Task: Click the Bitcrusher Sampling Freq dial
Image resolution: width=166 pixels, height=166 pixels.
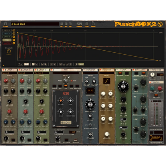Action: [90, 105]
